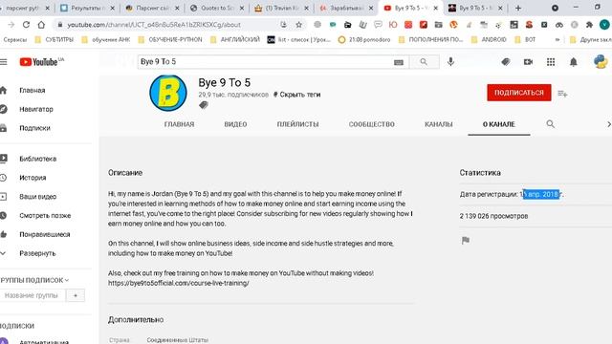Switch to the Видео tab
The image size is (612, 344).
click(x=235, y=124)
